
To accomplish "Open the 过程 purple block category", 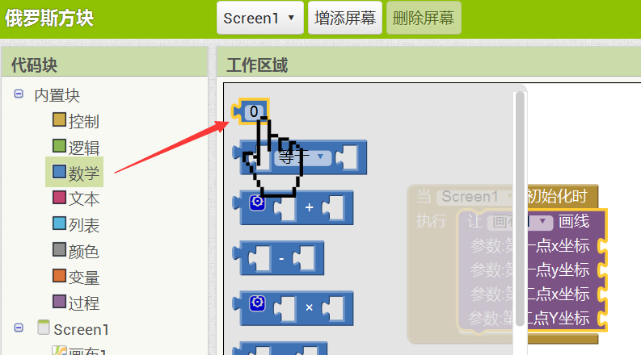I will (x=76, y=303).
